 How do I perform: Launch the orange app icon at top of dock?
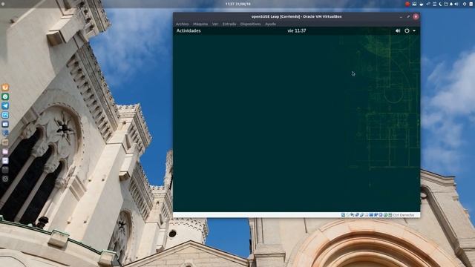(x=5, y=88)
